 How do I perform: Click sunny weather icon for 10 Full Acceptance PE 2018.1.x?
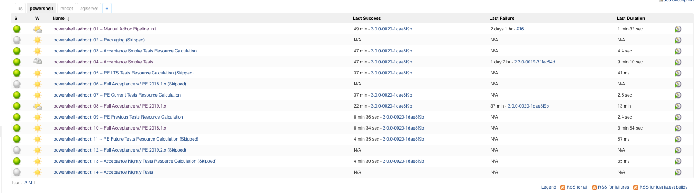pyautogui.click(x=38, y=128)
